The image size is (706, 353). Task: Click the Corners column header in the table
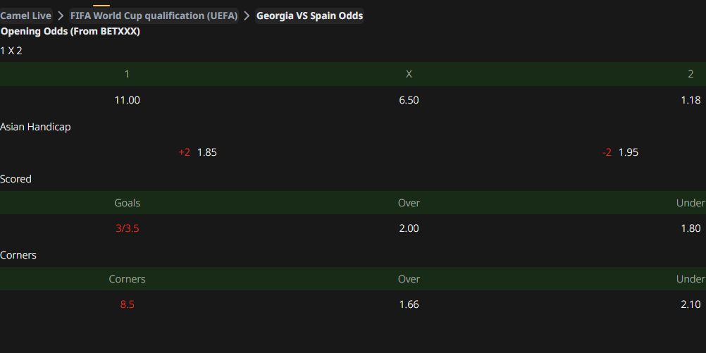point(127,279)
